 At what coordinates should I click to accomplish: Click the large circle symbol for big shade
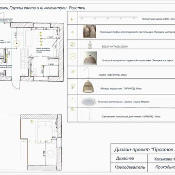[x=73, y=56]
